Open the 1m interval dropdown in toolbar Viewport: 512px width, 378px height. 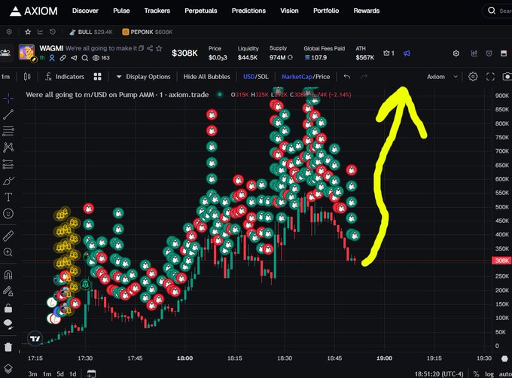5,77
